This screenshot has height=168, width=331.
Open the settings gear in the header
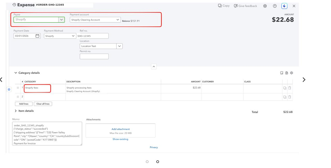pyautogui.click(x=265, y=6)
